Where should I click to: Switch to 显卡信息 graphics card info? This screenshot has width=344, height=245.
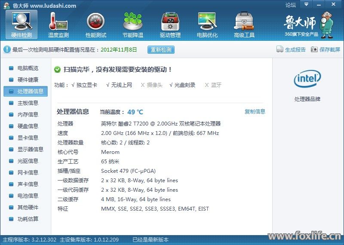click(x=28, y=138)
